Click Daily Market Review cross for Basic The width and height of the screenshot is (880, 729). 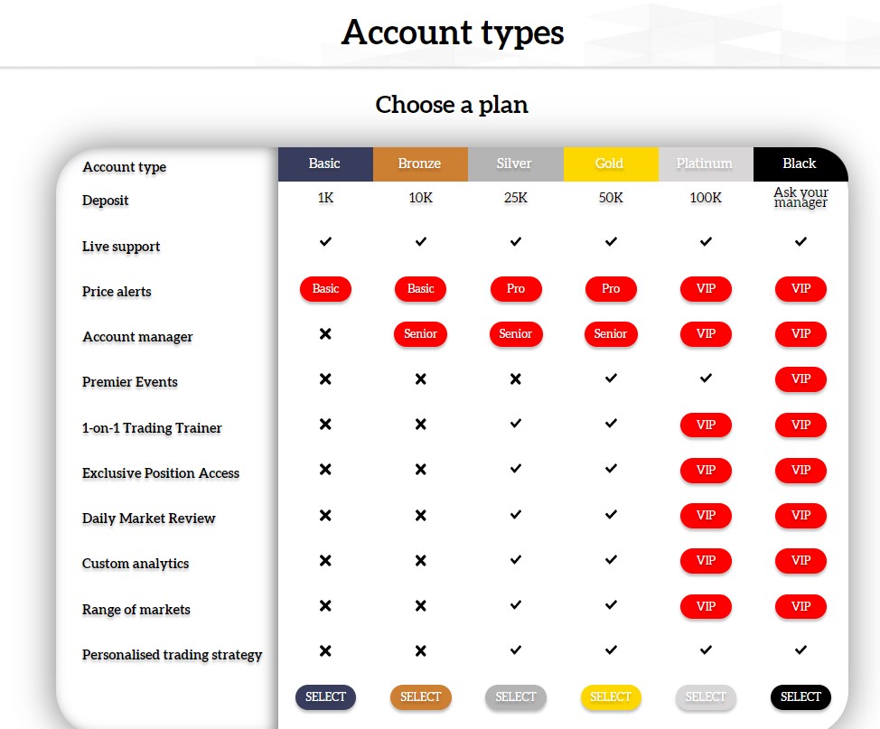(325, 515)
